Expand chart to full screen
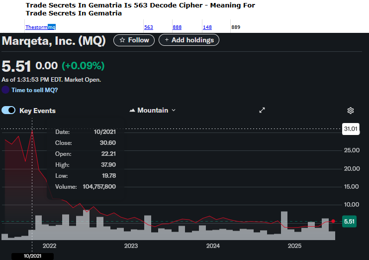 tap(262, 110)
